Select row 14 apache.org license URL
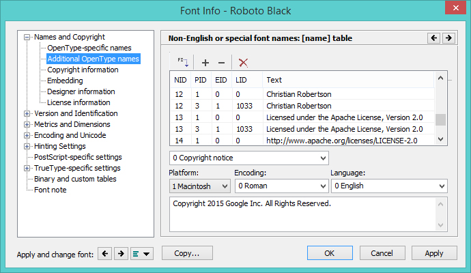The width and height of the screenshot is (471, 273). 302,141
